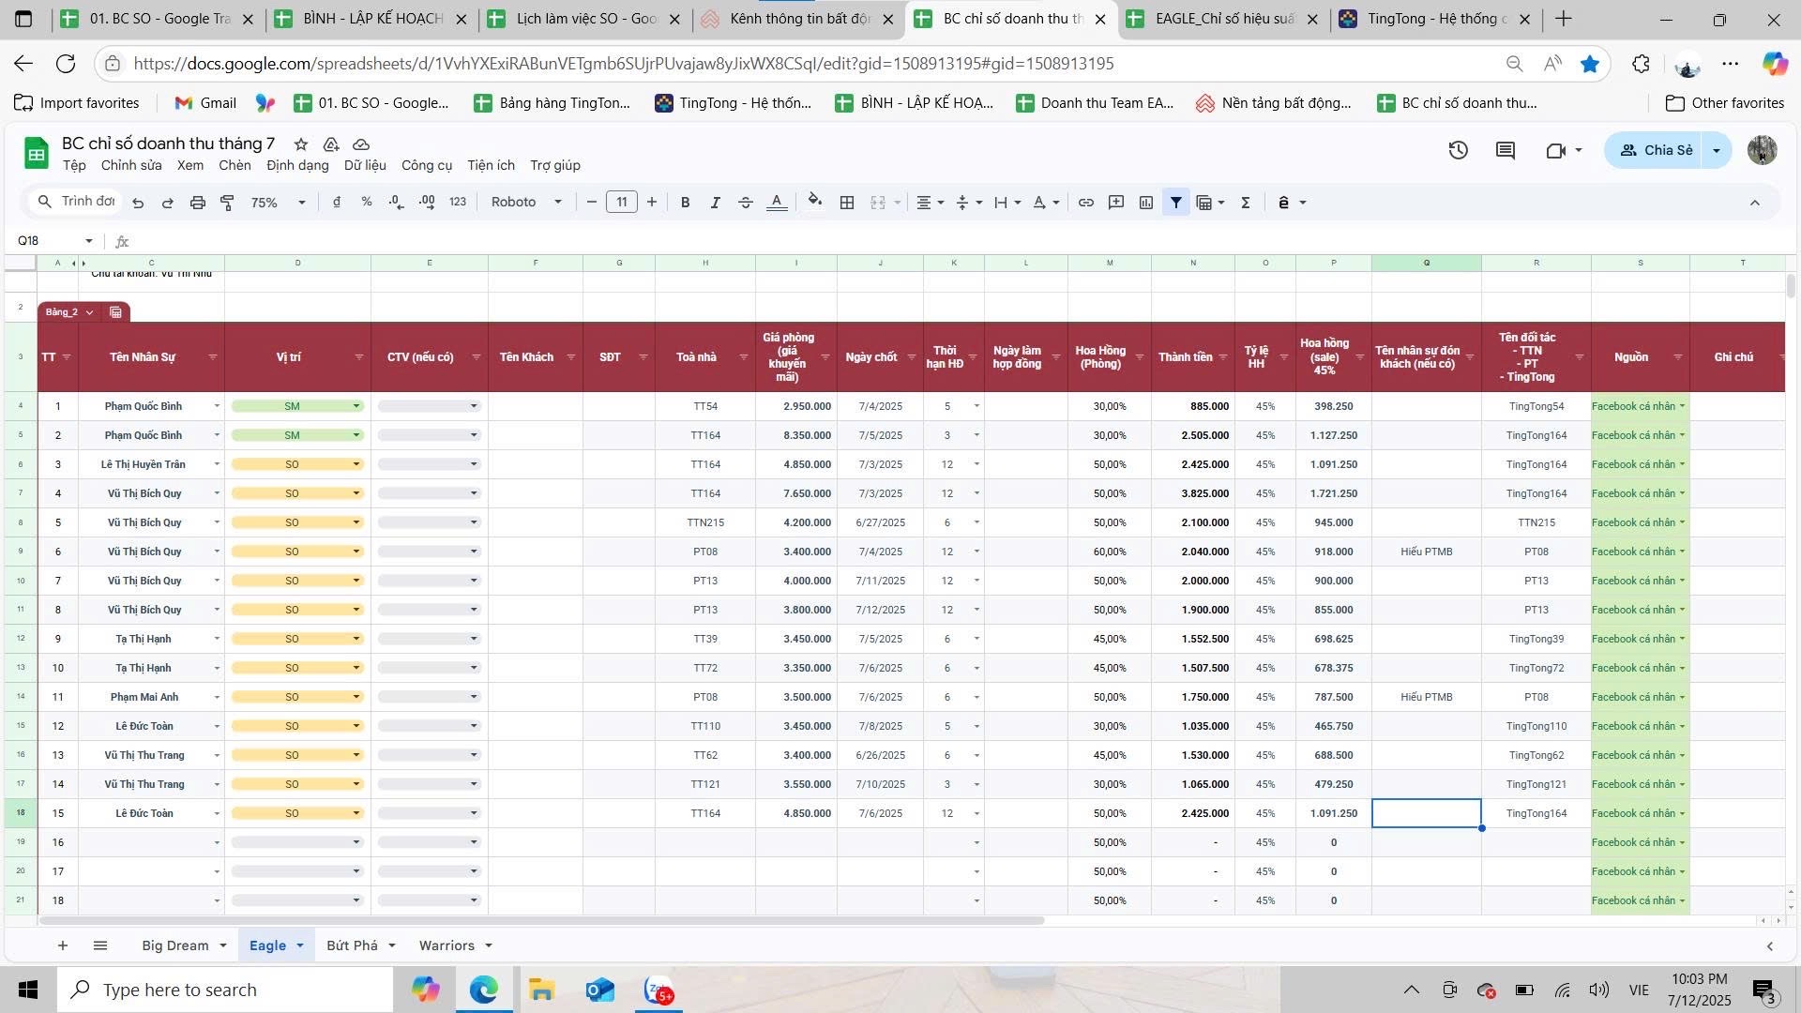This screenshot has height=1013, width=1801.
Task: Click the print icon in toolbar
Action: tap(197, 203)
